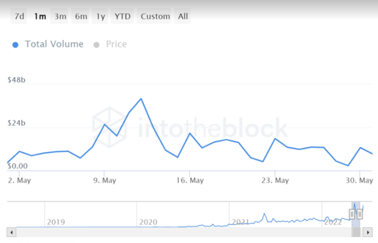Switch to the 3m range
Screen dimensions: 378x243
pyautogui.click(x=60, y=17)
